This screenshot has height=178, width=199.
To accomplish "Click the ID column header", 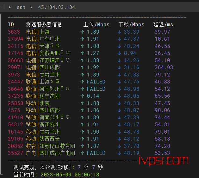I will pos(11,24).
